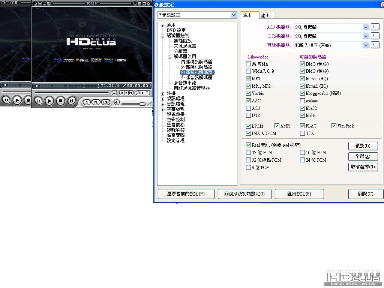This screenshot has height=288, width=384.
Task: Toggle the AAC checkbox
Action: click(248, 100)
